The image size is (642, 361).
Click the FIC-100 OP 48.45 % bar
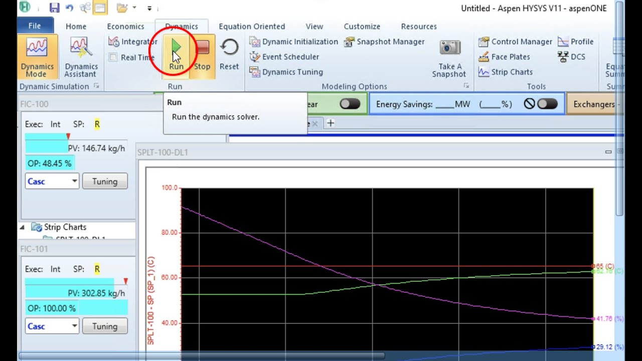click(x=49, y=163)
